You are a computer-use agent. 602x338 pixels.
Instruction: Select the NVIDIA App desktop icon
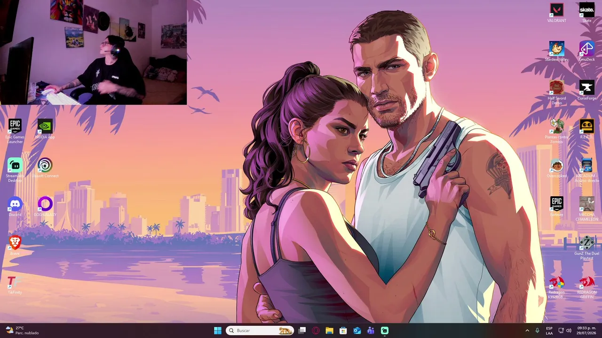[x=45, y=129]
